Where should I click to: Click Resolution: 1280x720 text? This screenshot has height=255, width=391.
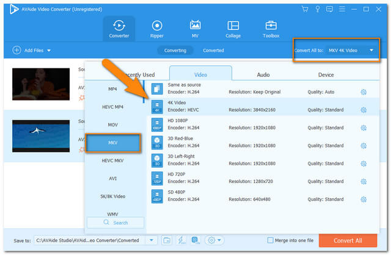pyautogui.click(x=250, y=182)
